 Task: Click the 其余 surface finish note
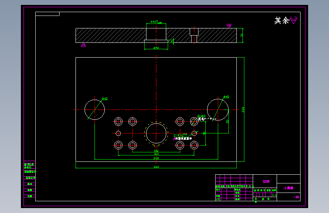(x=282, y=20)
